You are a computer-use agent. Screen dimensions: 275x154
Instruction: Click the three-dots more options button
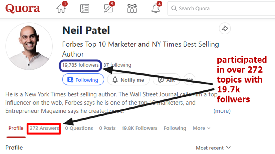(190, 80)
